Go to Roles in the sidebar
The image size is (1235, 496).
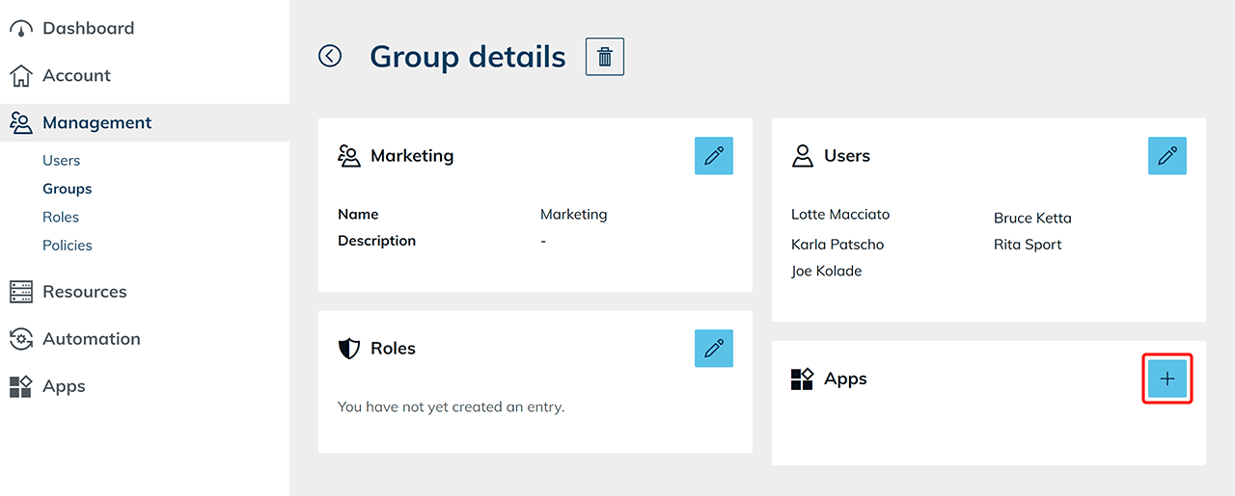click(61, 217)
